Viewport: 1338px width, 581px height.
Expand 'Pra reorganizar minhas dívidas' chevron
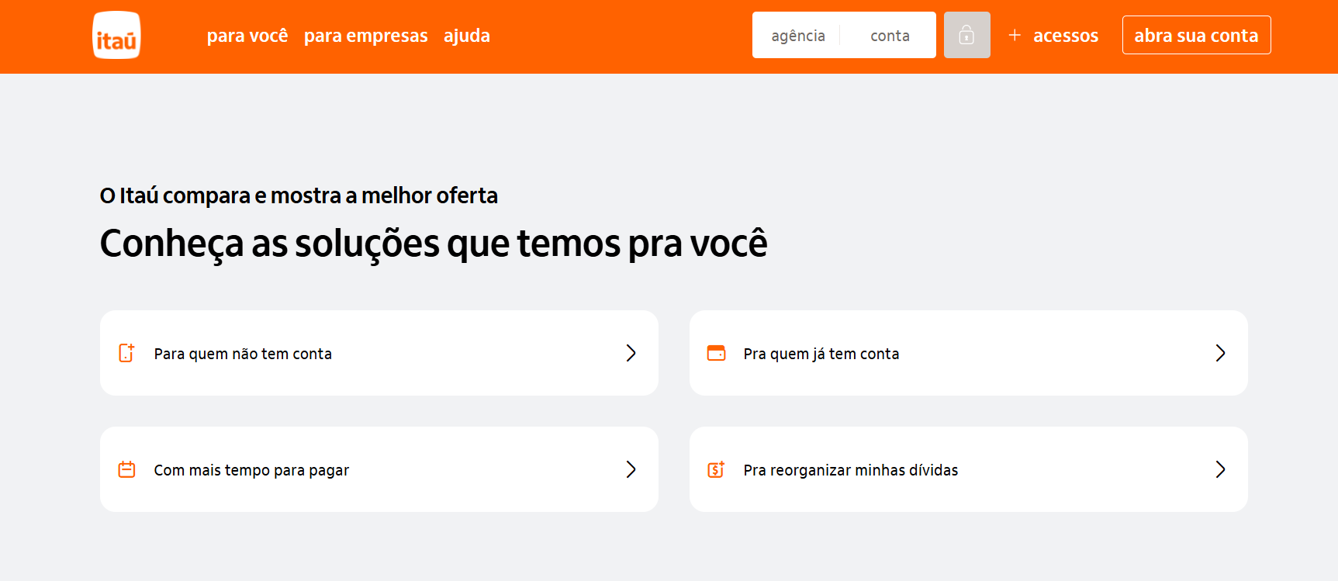[x=1220, y=469]
